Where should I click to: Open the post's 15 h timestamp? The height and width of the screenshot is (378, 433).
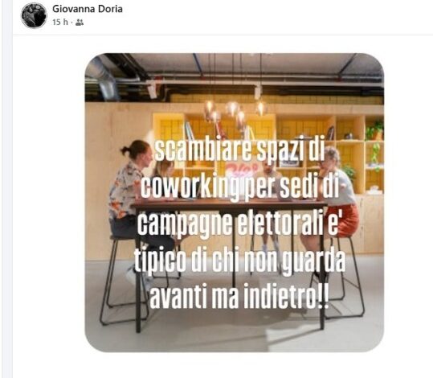(60, 23)
